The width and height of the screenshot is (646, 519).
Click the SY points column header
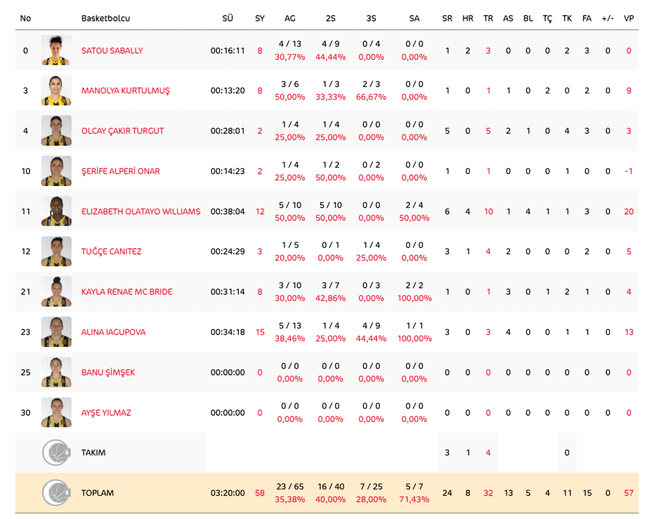[x=260, y=18]
